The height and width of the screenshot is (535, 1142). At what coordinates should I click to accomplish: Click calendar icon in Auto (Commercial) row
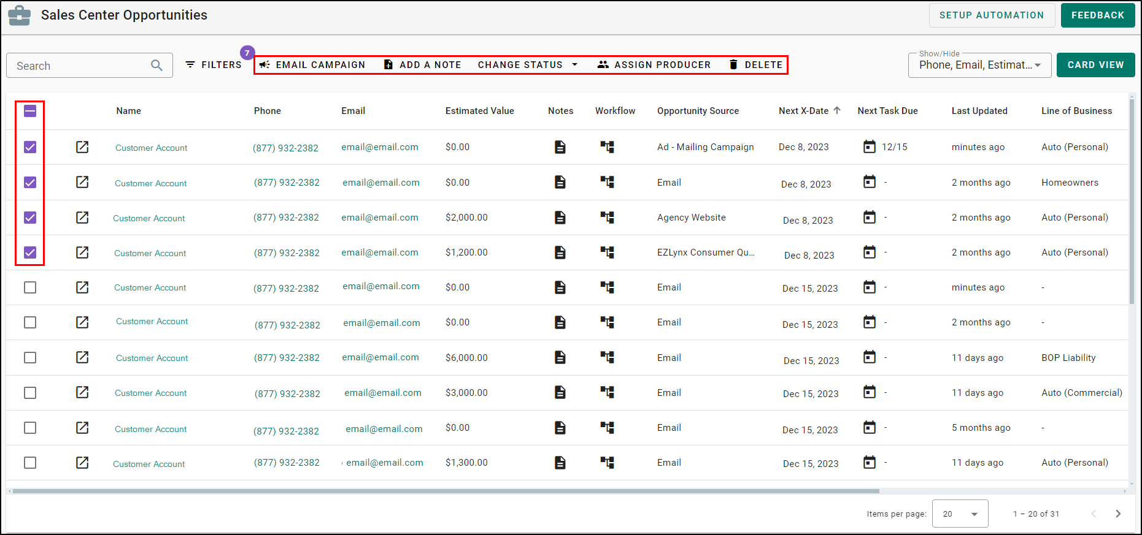(870, 392)
